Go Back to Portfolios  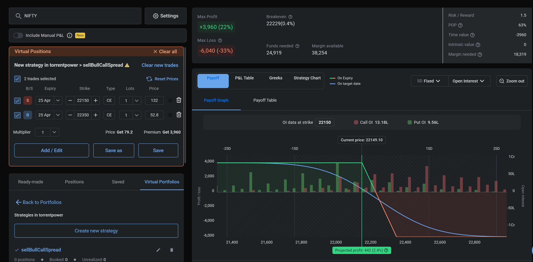point(38,202)
